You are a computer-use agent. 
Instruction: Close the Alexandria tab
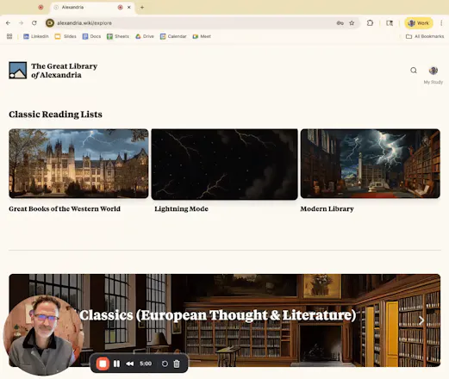[129, 7]
